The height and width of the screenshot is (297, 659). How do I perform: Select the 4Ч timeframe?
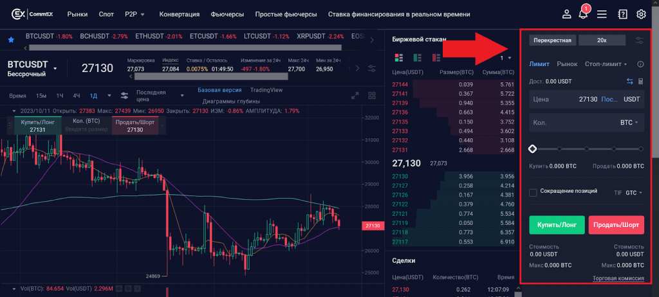76,96
